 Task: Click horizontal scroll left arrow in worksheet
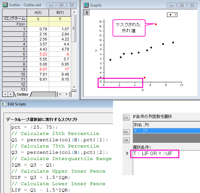pyautogui.click(x=60, y=94)
